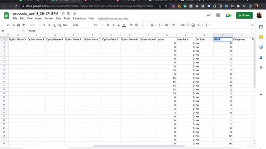Bookmark this page with star
The height and width of the screenshot is (149, 266).
[x=166, y=6]
